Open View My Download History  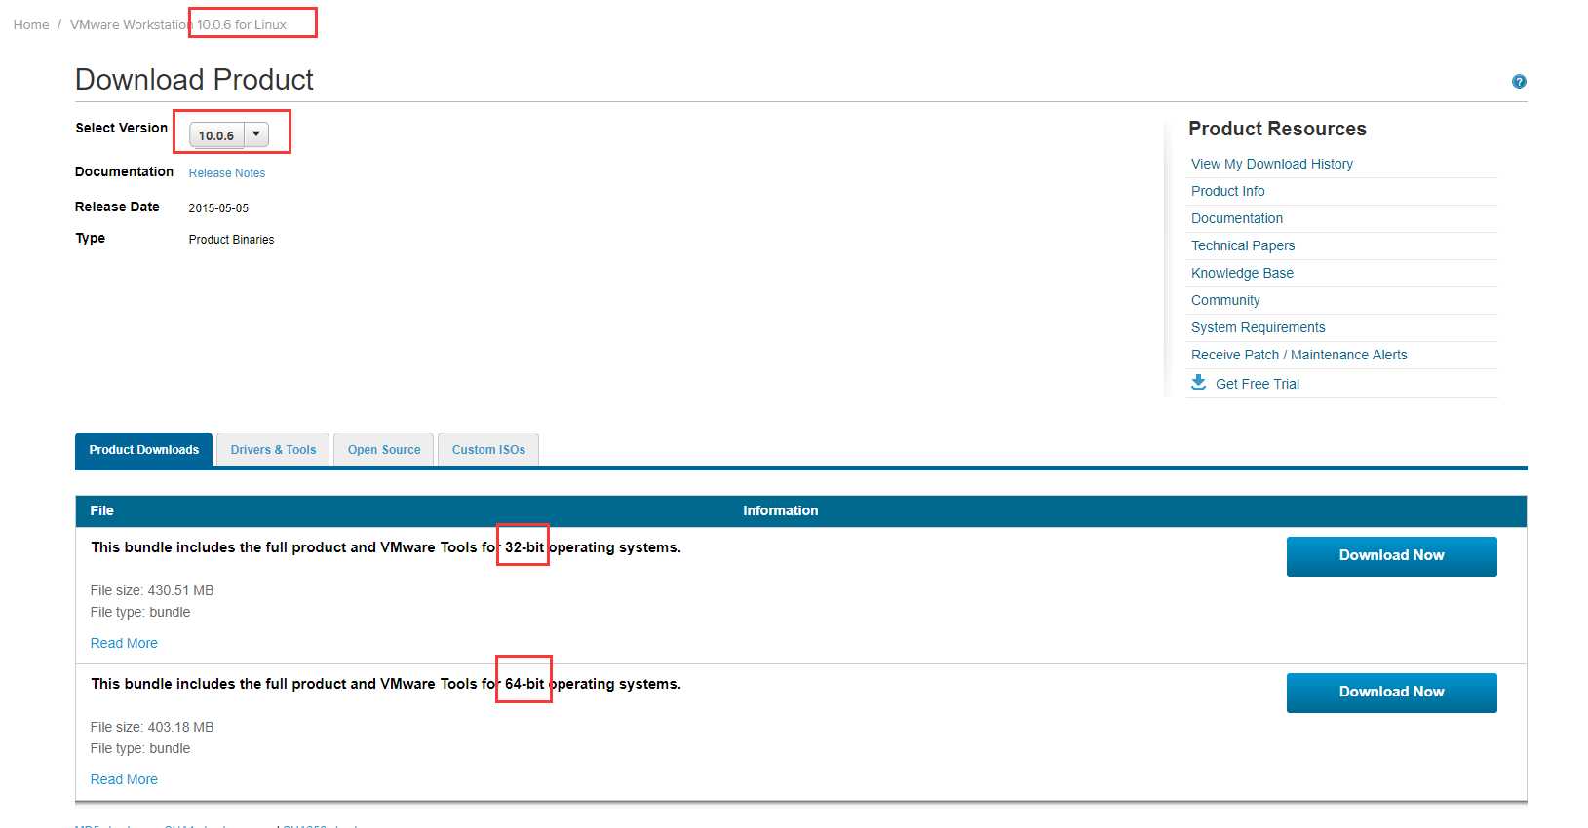pos(1272,164)
